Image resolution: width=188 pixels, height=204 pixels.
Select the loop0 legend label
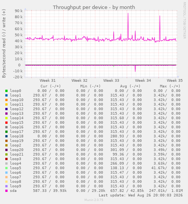[16, 91]
